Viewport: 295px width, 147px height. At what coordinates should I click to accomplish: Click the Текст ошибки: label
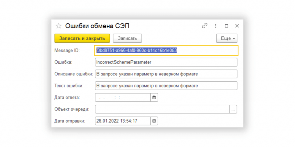(69, 86)
